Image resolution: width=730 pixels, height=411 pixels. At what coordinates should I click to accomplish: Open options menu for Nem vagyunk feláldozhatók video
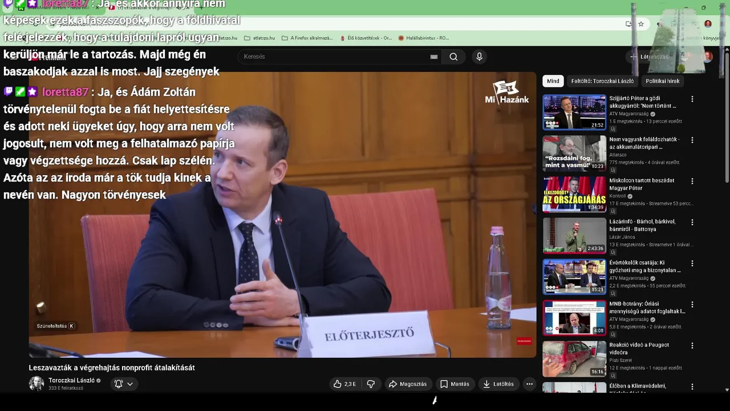pos(692,140)
